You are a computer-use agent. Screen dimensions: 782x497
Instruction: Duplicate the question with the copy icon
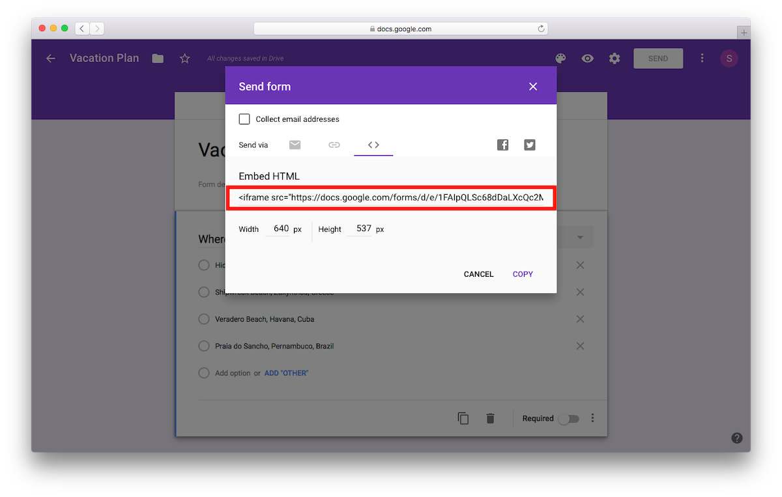click(463, 418)
